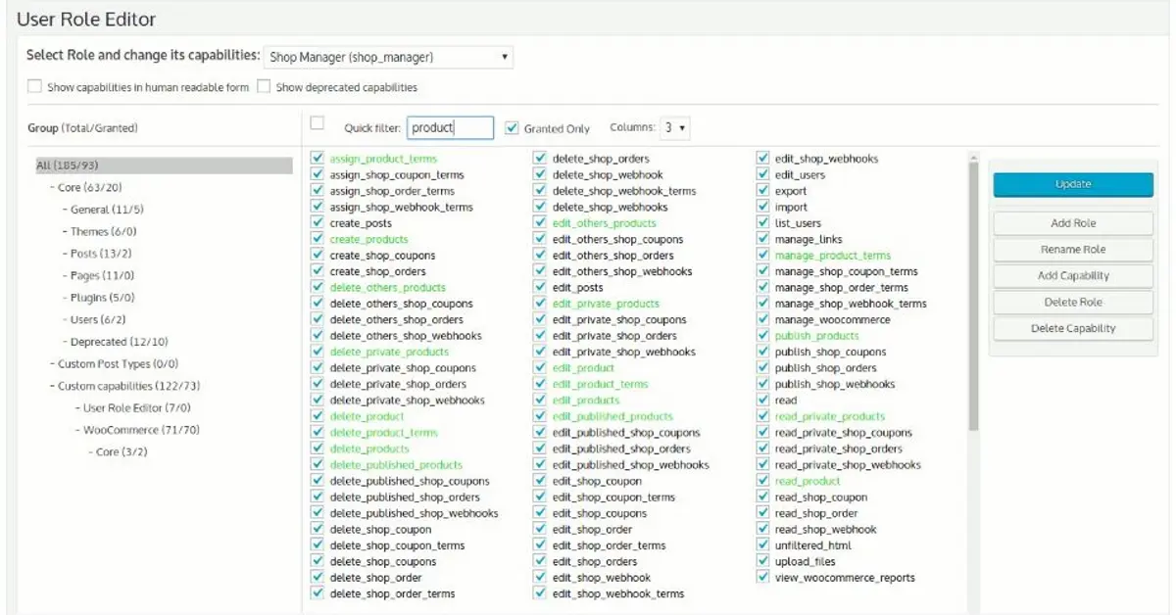Click the Add Capability button
Image resolution: width=1176 pixels, height=615 pixels.
click(x=1072, y=276)
